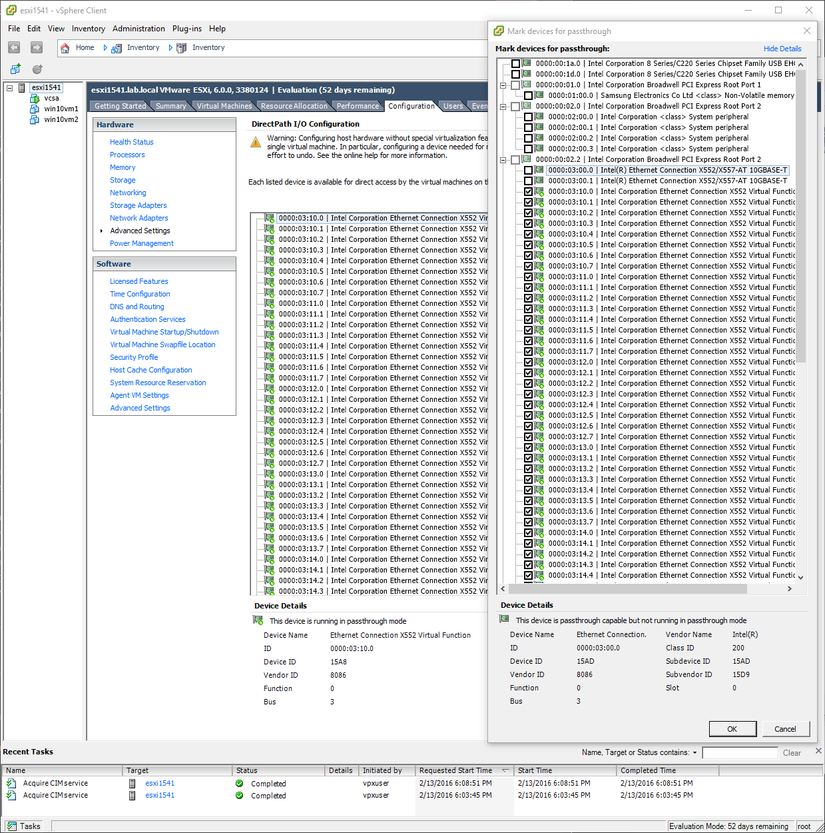
Task: Click the Hide Details link
Action: tap(782, 49)
